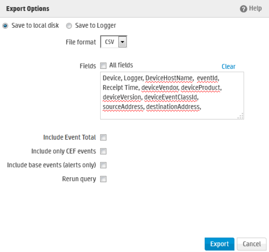This screenshot has height=252, width=269.
Task: Click the Export Options dialog title
Action: pyautogui.click(x=27, y=9)
